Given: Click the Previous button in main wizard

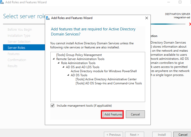Looking at the screenshot, I should click(x=113, y=134).
